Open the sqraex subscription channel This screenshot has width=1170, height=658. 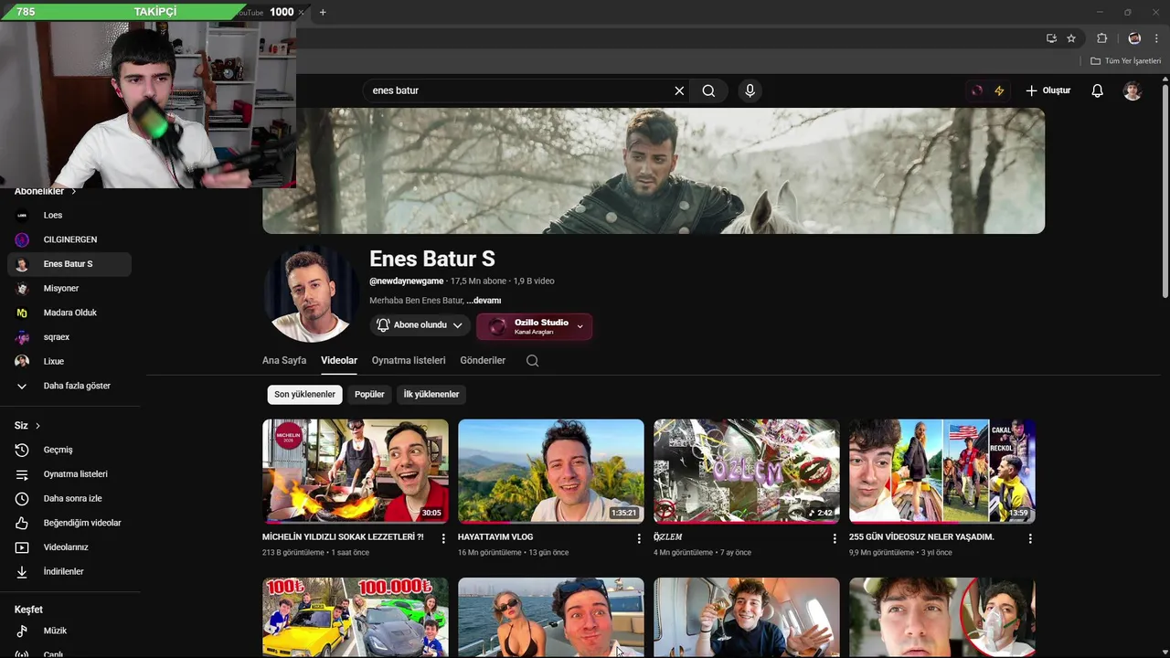click(69, 337)
